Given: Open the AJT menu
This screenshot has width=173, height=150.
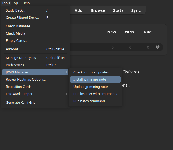Looking at the screenshot, I should [x=16, y=3].
